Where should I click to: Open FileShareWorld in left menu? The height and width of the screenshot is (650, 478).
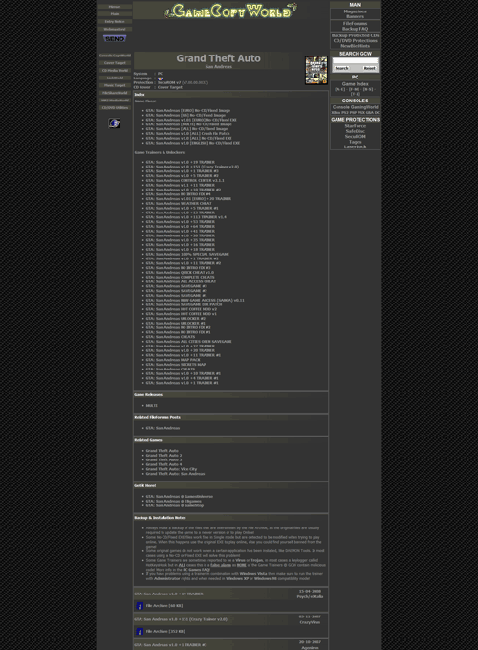coord(115,93)
